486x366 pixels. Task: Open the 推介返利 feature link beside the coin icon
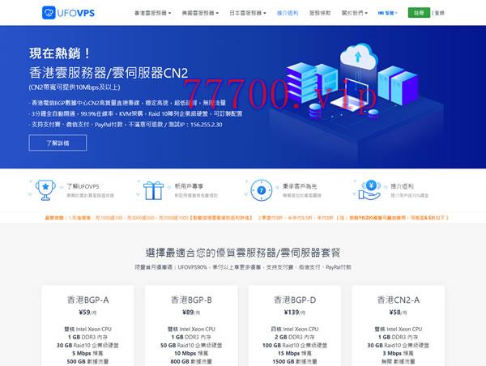click(x=402, y=186)
